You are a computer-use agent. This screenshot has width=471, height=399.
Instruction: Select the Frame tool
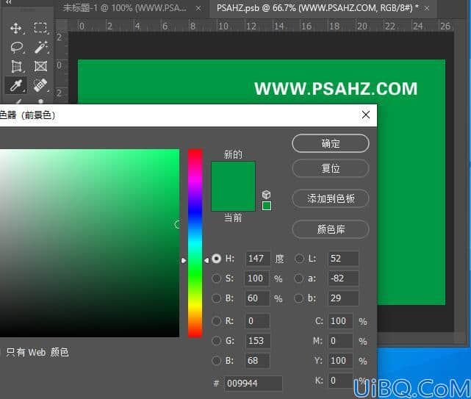(40, 66)
